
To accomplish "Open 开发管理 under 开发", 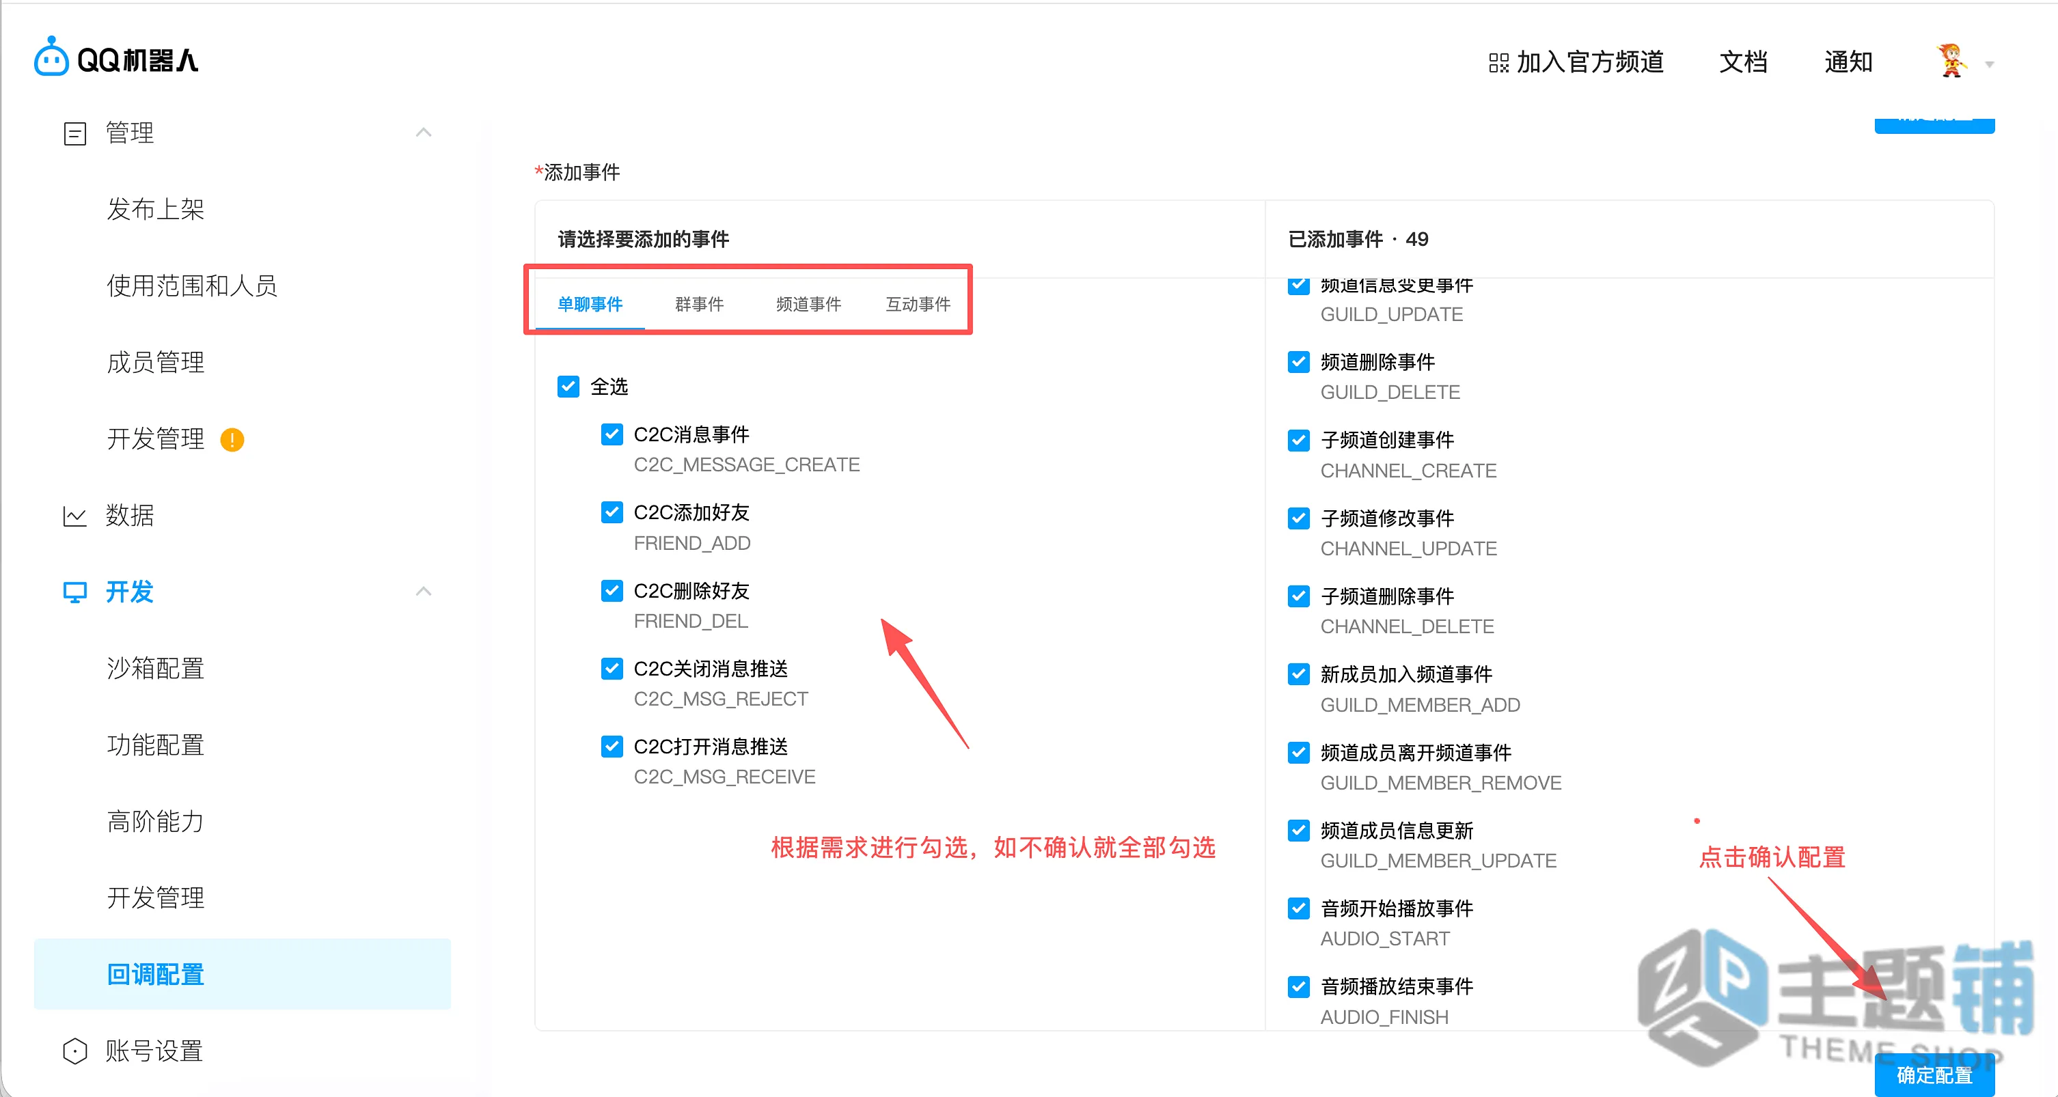I will click(x=156, y=898).
